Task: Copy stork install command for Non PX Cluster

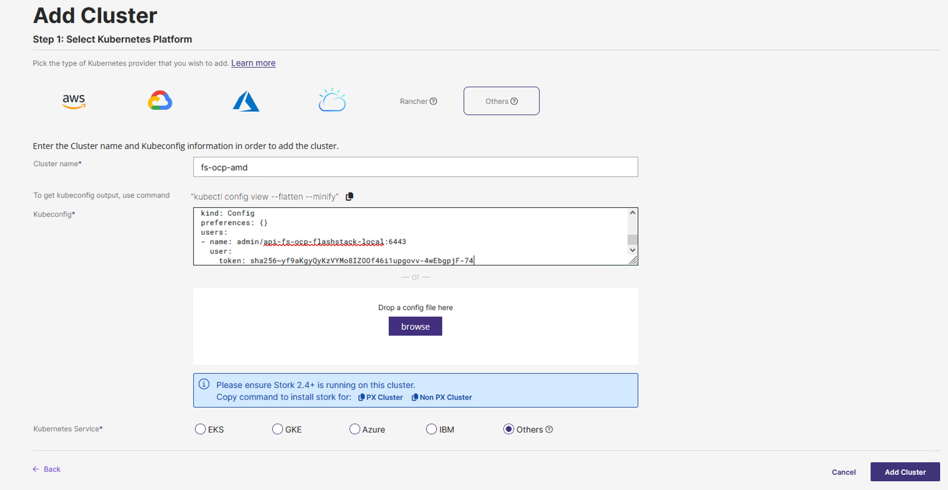Action: click(442, 397)
